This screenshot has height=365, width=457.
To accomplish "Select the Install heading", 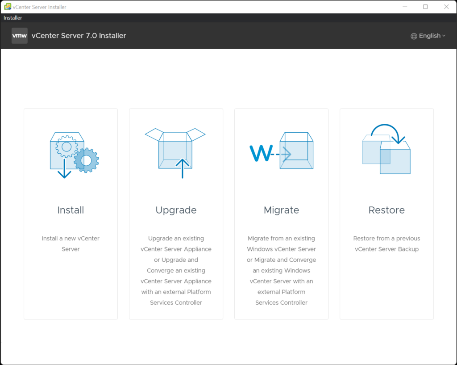I will (x=71, y=210).
